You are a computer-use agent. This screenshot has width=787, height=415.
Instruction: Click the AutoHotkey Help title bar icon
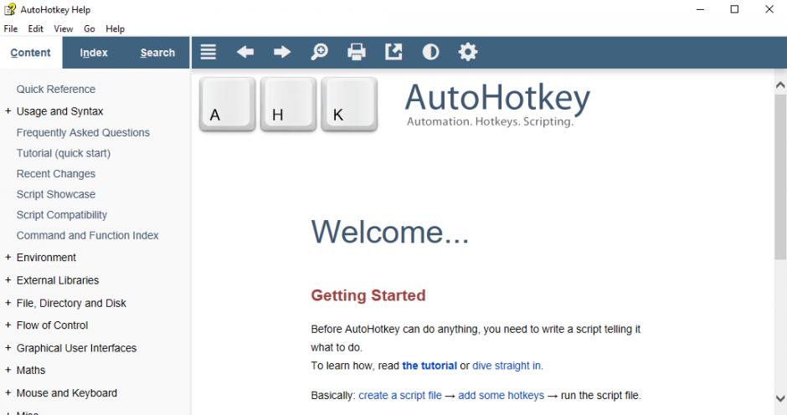[9, 9]
